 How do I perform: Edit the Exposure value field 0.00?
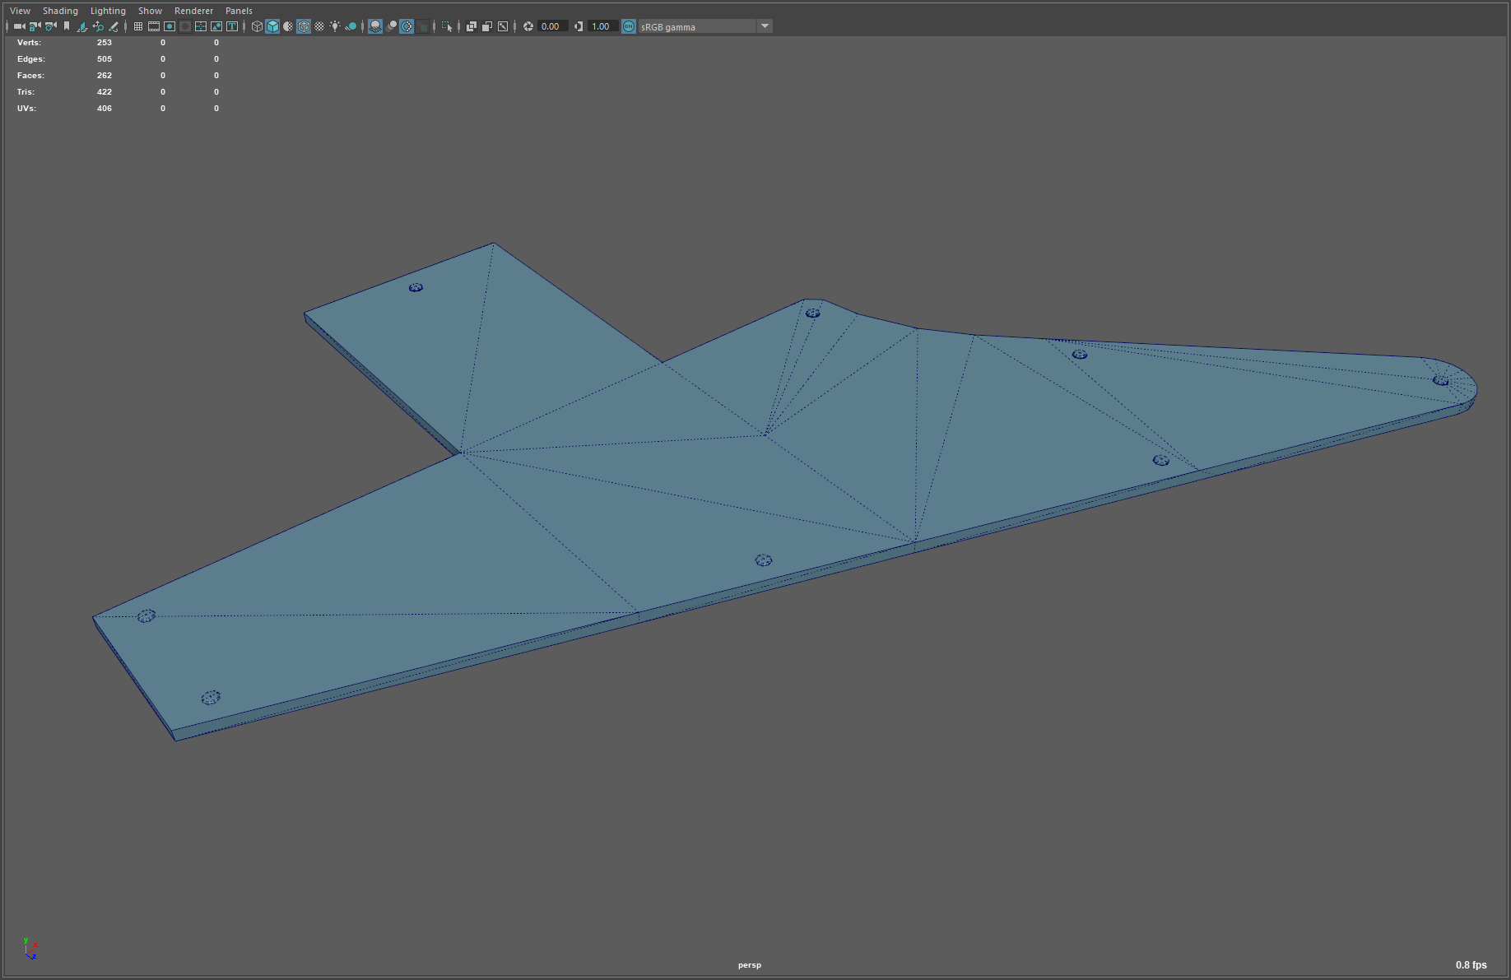552,26
